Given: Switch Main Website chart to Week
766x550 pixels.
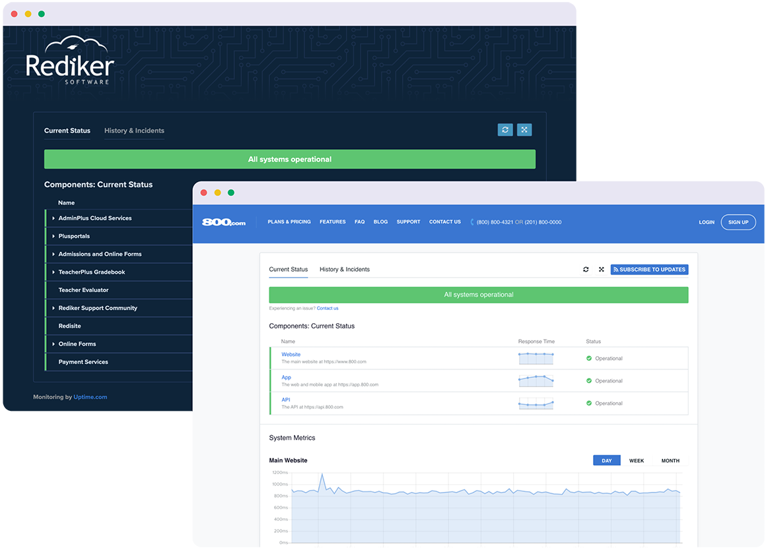Looking at the screenshot, I should coord(637,461).
